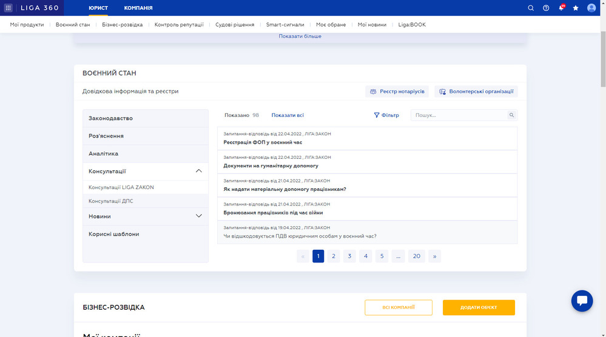This screenshot has height=337, width=606.
Task: Open Волонтерські організації button
Action: pyautogui.click(x=476, y=92)
